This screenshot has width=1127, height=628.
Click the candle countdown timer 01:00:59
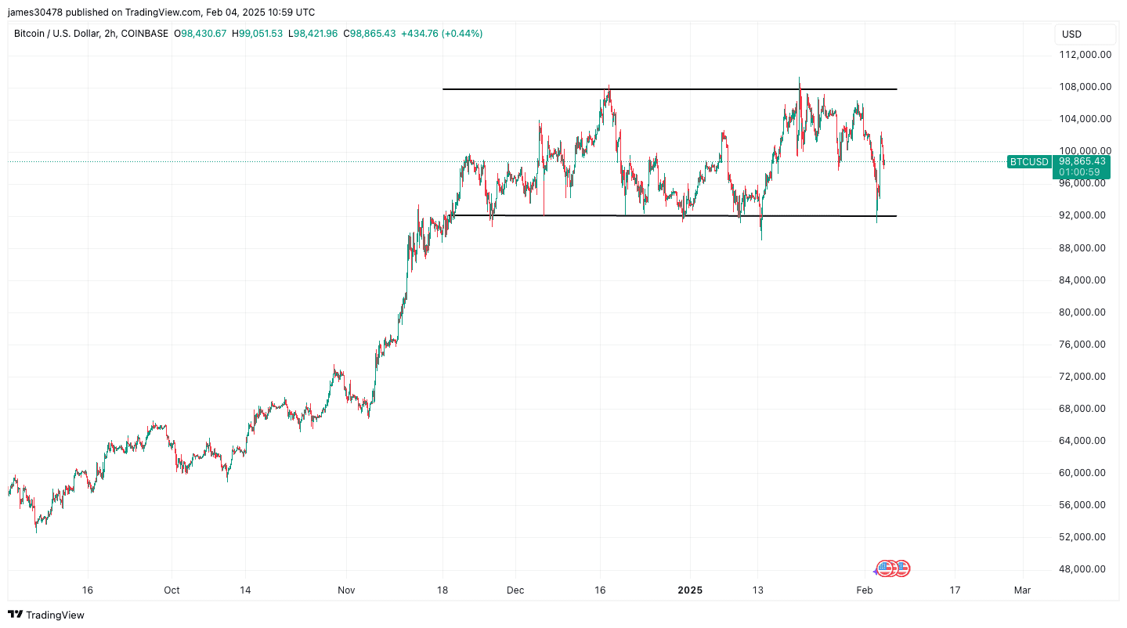tap(1082, 172)
